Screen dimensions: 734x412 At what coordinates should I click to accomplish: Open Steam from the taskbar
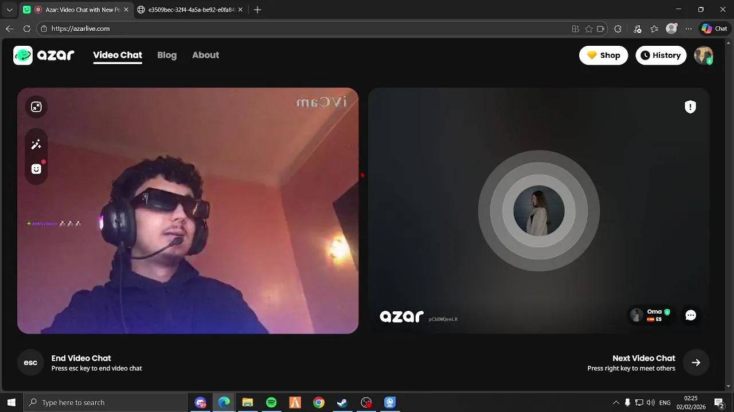[342, 402]
